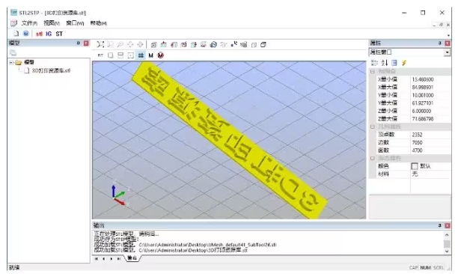Click the black 'M' icon
This screenshot has width=455, height=274.
(150, 55)
